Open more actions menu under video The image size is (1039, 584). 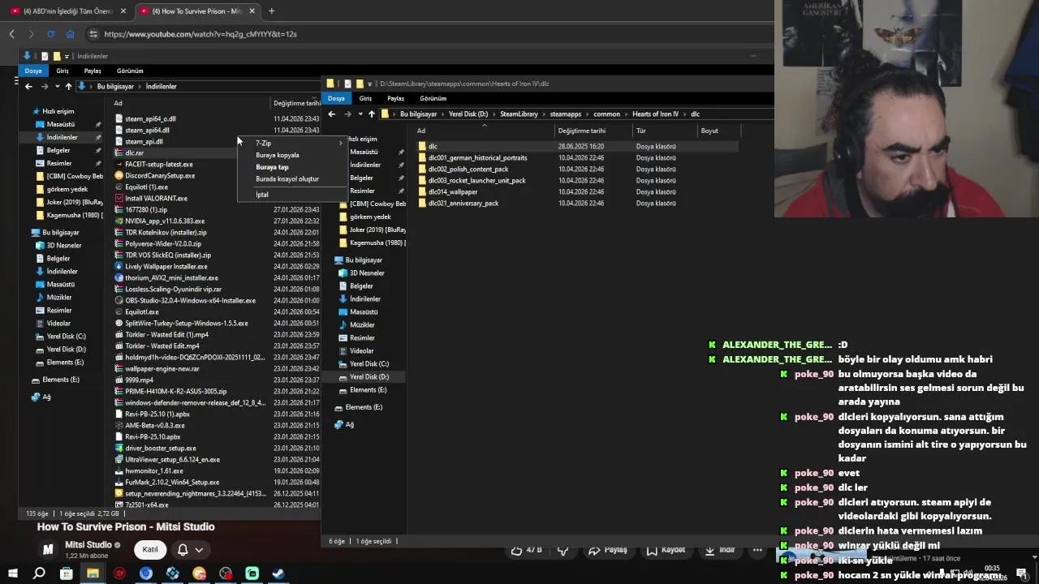(x=757, y=550)
